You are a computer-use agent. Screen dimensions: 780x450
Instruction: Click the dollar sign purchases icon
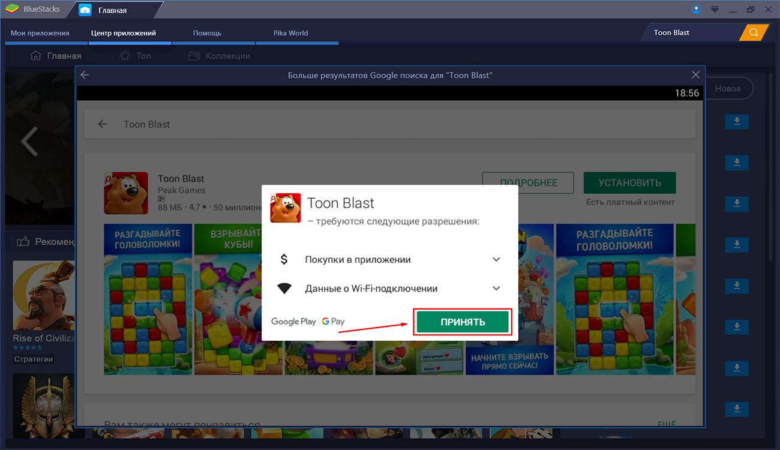click(x=284, y=259)
